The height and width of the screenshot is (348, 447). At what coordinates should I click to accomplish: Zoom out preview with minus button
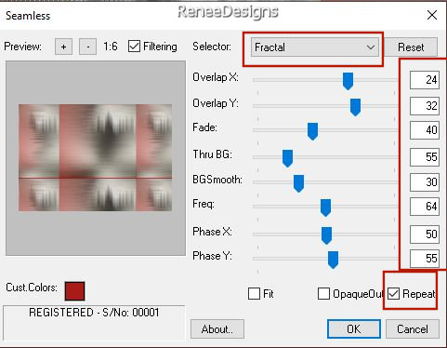(87, 47)
